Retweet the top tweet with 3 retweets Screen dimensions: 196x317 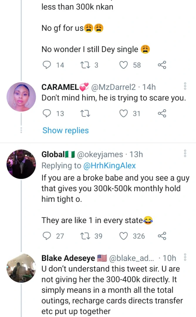85,65
